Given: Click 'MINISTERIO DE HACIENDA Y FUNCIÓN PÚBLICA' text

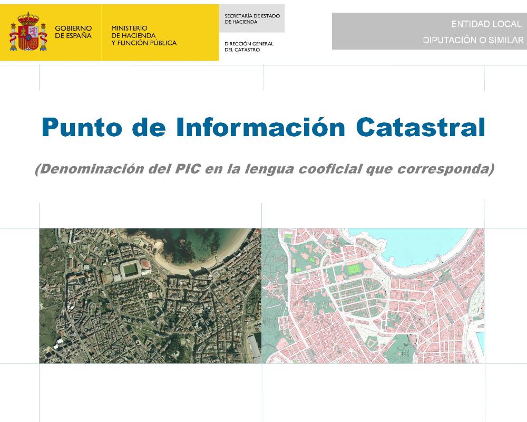Looking at the screenshot, I should 144,35.
